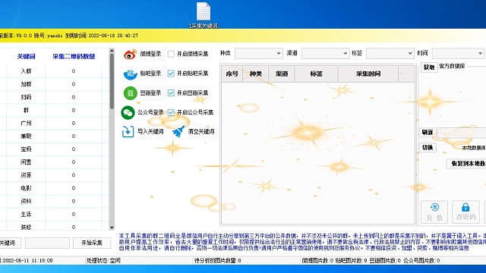Click the Tieba (贴吧) login icon
The image size is (486, 273).
coord(130,74)
